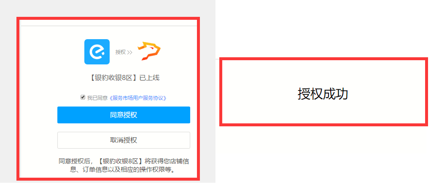The width and height of the screenshot is (431, 192).
Task: Uncheck the 我已同意 agreement checkbox
Action: coord(83,97)
